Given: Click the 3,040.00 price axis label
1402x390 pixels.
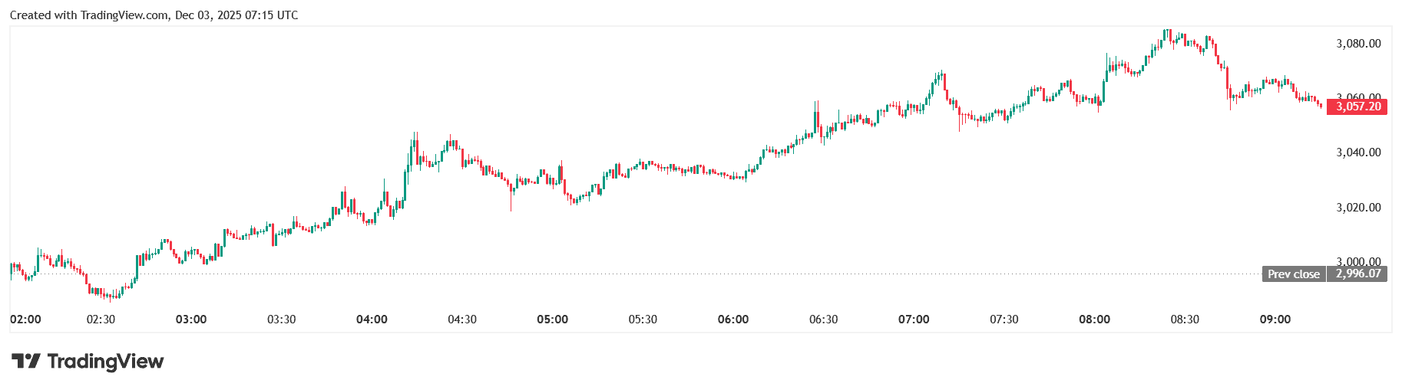Looking at the screenshot, I should coord(1358,152).
